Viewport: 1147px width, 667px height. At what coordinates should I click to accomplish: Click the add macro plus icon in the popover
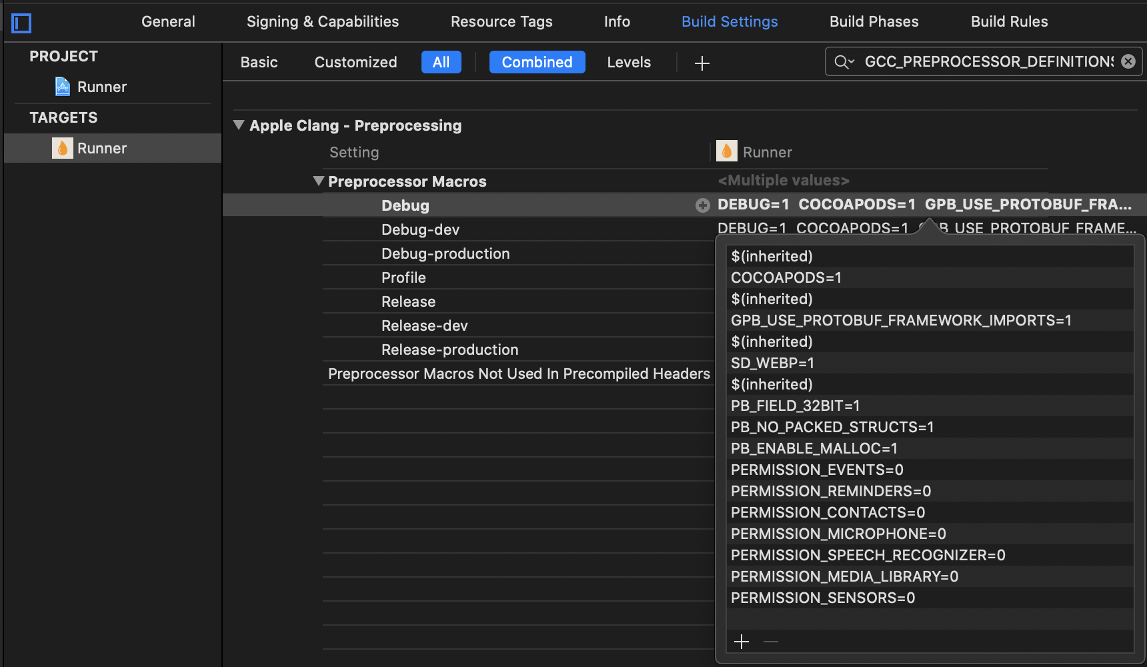741,641
